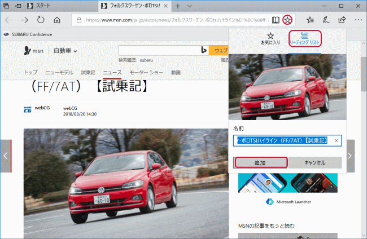Select the リーディング リスト tab
This screenshot has width=367, height=239.
point(304,39)
